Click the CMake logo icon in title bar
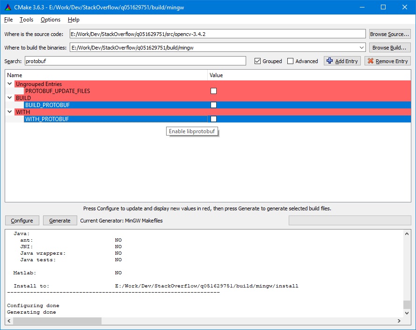The height and width of the screenshot is (330, 416). tap(8, 7)
